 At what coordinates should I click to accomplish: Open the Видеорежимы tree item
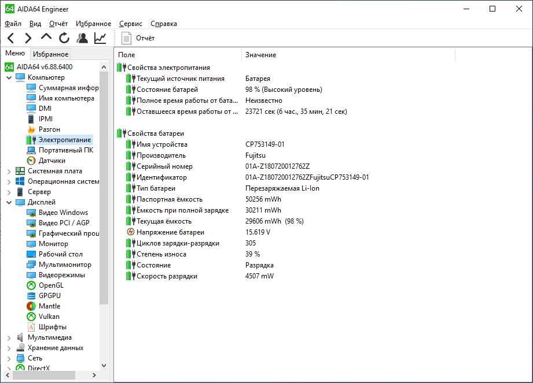[x=56, y=275]
